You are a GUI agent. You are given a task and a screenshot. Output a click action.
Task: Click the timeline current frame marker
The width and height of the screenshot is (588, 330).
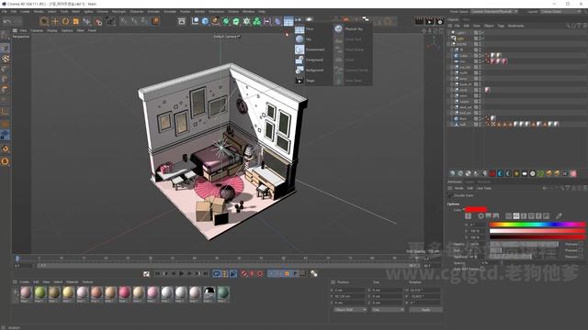pos(17,258)
